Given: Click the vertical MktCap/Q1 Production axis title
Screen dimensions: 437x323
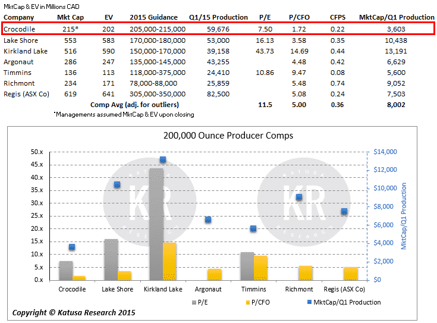Looking at the screenshot, I should (404, 216).
